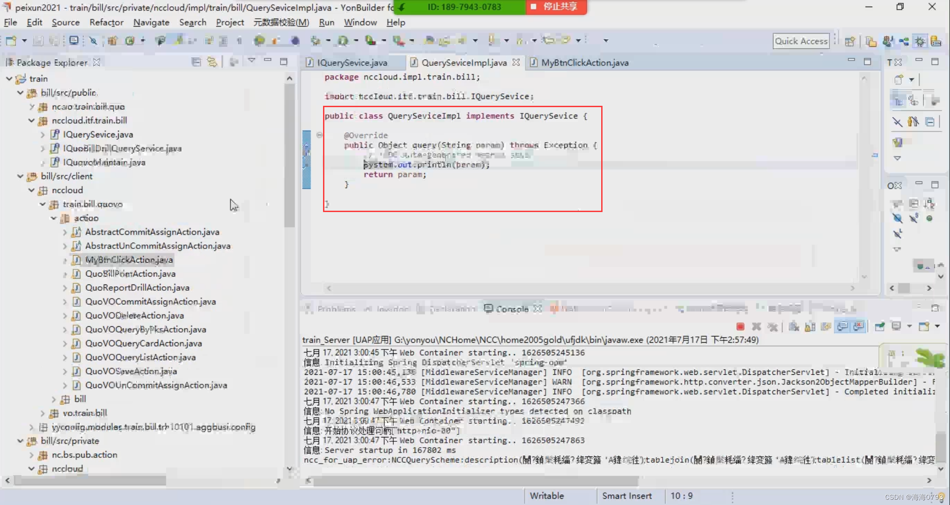Screen dimensions: 950x505
Task: Switch to the IQuerySevice.java editor tab
Action: (351, 63)
